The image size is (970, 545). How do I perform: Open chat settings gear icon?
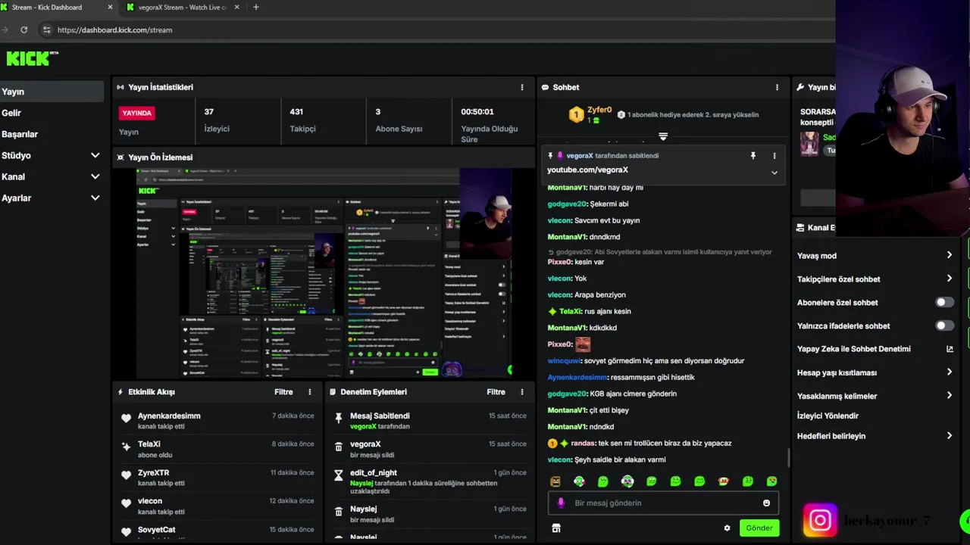coord(727,528)
